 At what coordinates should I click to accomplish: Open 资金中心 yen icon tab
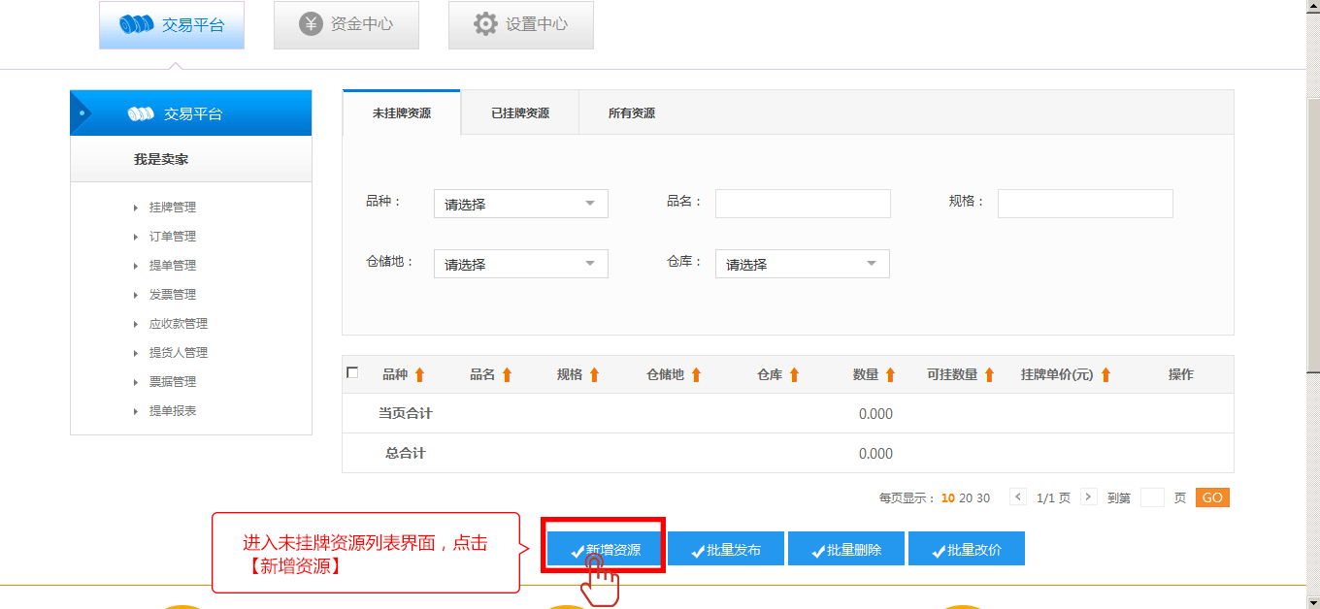346,25
